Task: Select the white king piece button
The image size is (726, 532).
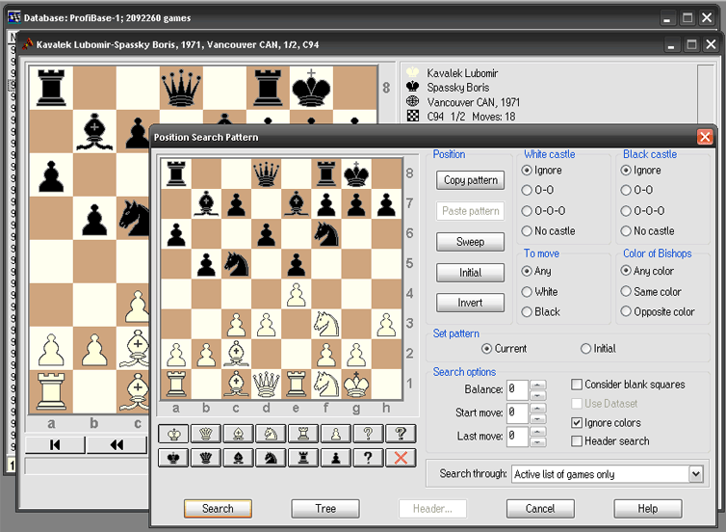Action: pos(173,434)
